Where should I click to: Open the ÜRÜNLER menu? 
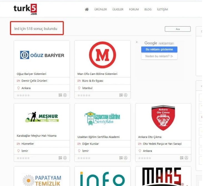[101, 9]
